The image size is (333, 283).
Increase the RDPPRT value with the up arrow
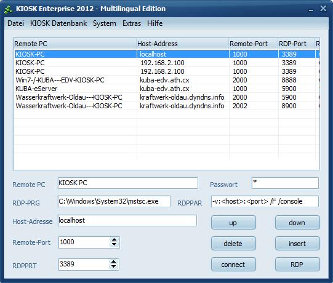click(x=114, y=261)
